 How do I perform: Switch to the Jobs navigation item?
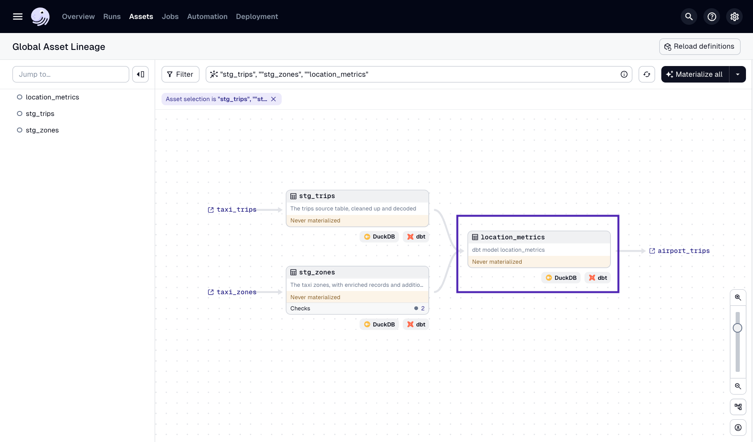pos(170,17)
